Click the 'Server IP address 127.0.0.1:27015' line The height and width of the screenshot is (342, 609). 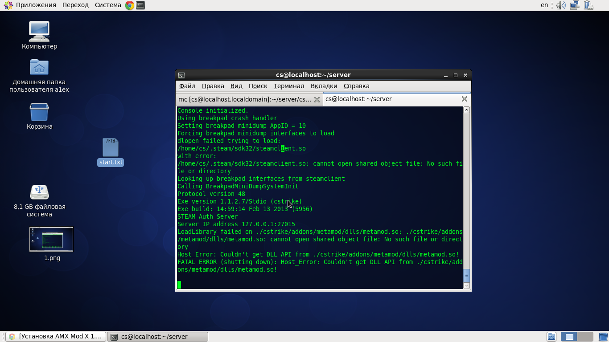point(236,224)
